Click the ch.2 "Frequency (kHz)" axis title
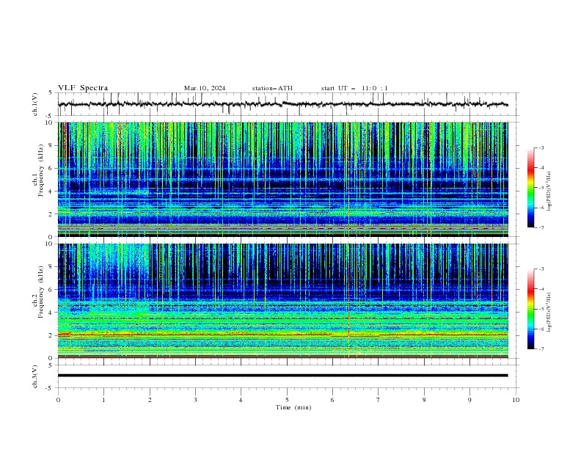 click(x=41, y=291)
